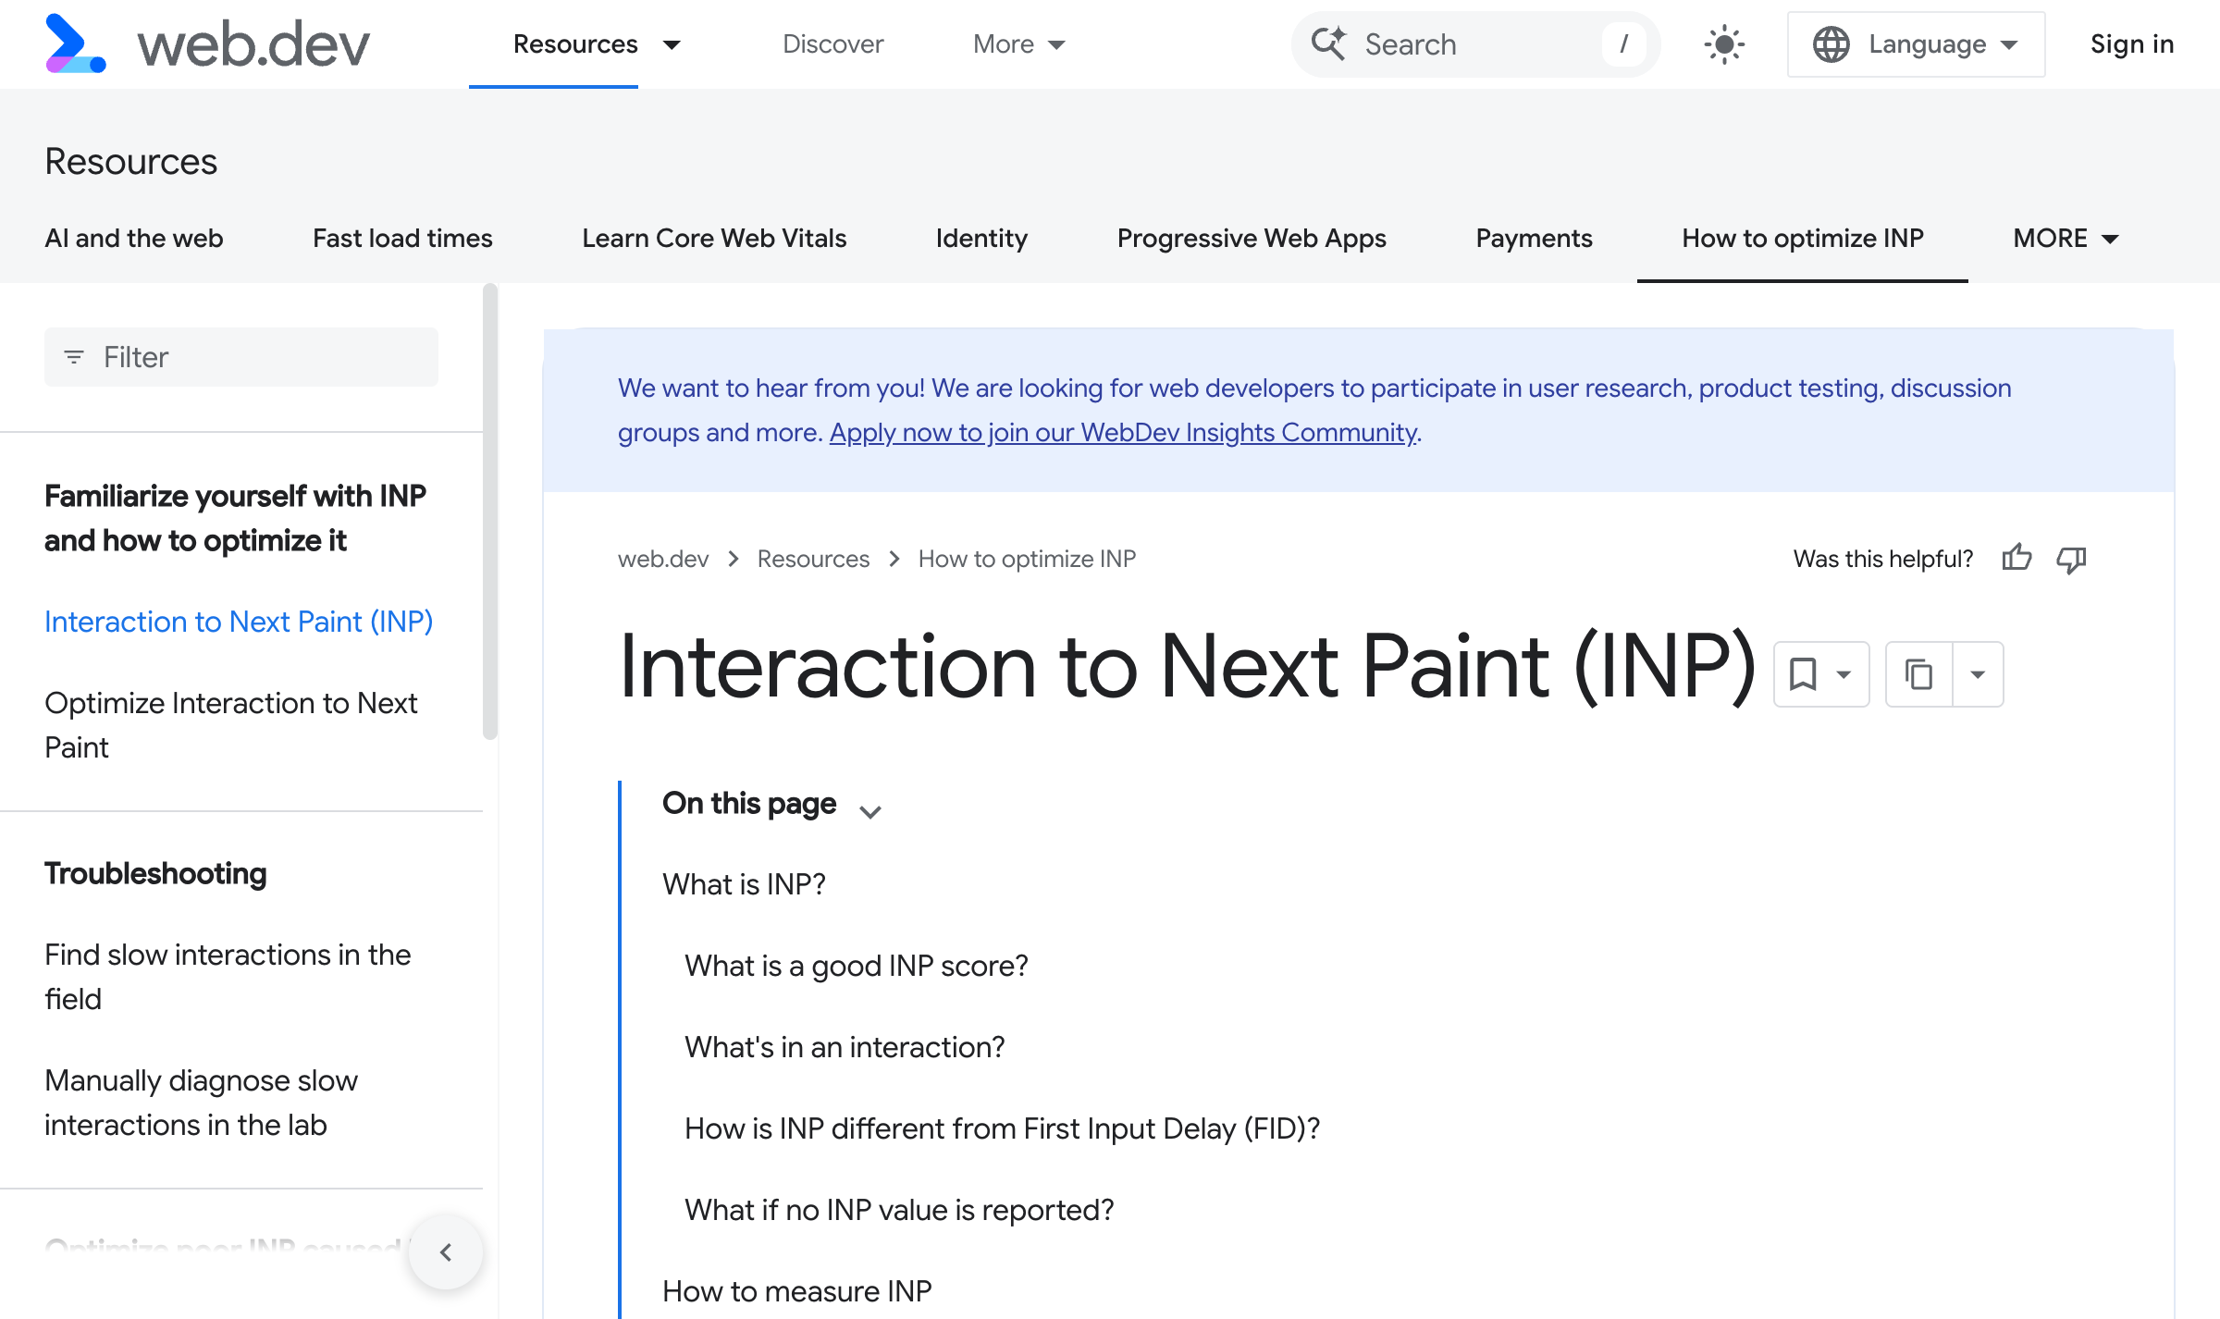Jump to What if no INP value is reported?
Image resolution: width=2220 pixels, height=1319 pixels.
click(899, 1210)
